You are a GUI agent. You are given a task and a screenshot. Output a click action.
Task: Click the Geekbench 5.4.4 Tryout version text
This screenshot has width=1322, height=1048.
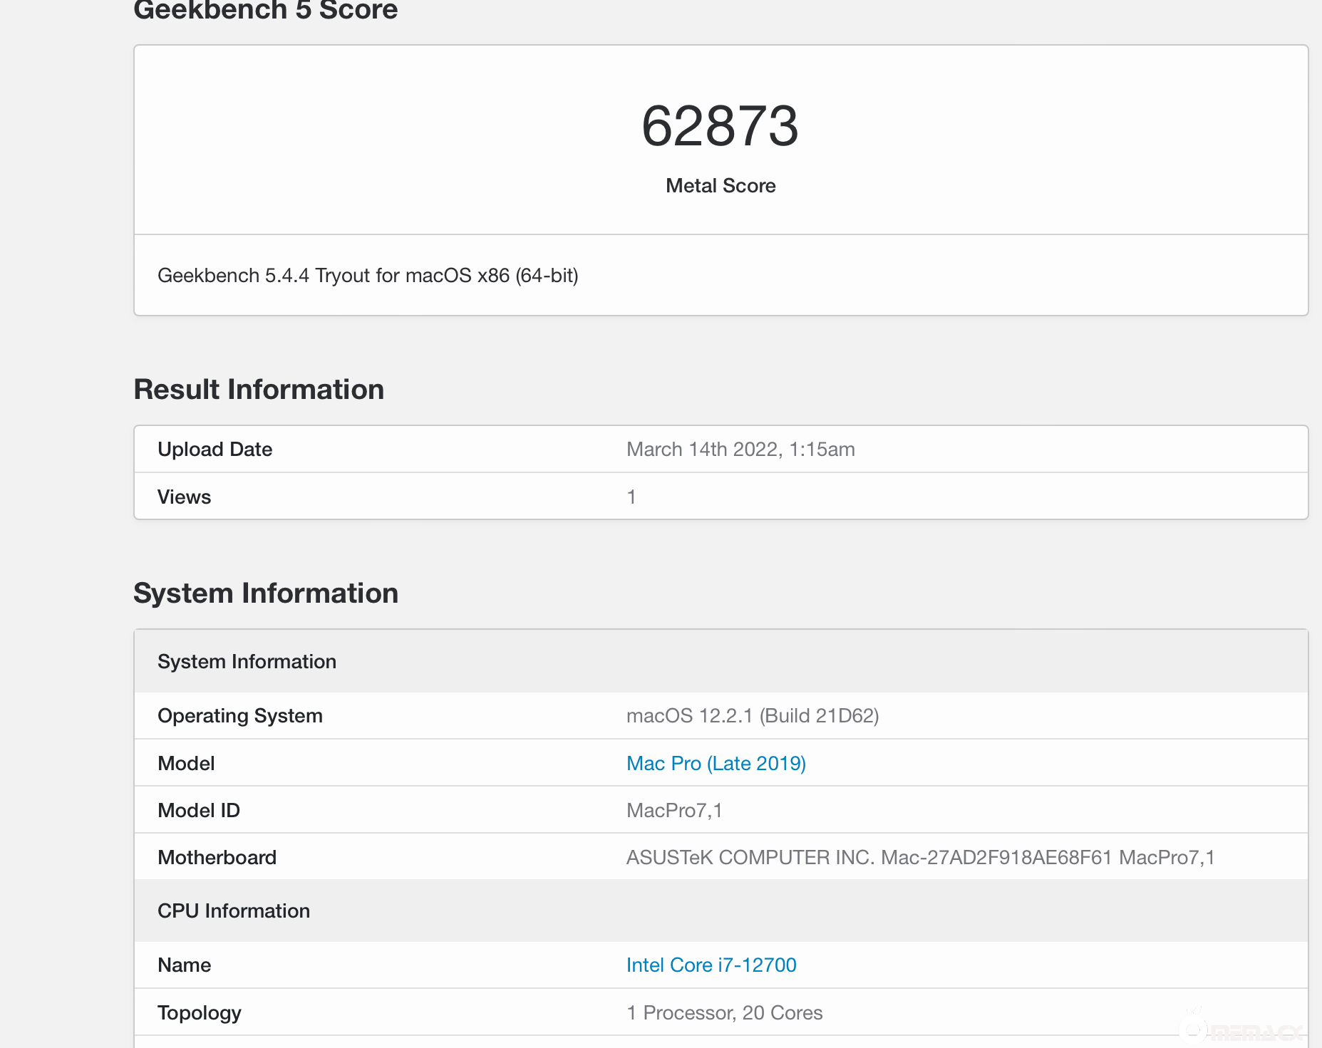[367, 275]
